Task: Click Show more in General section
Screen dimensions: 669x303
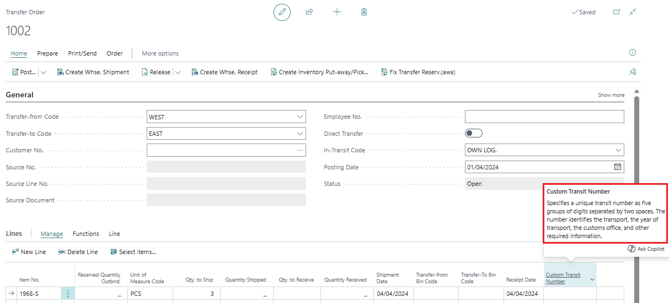Action: click(x=611, y=95)
